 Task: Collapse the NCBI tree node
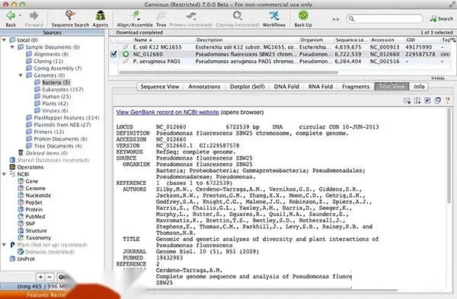4,174
